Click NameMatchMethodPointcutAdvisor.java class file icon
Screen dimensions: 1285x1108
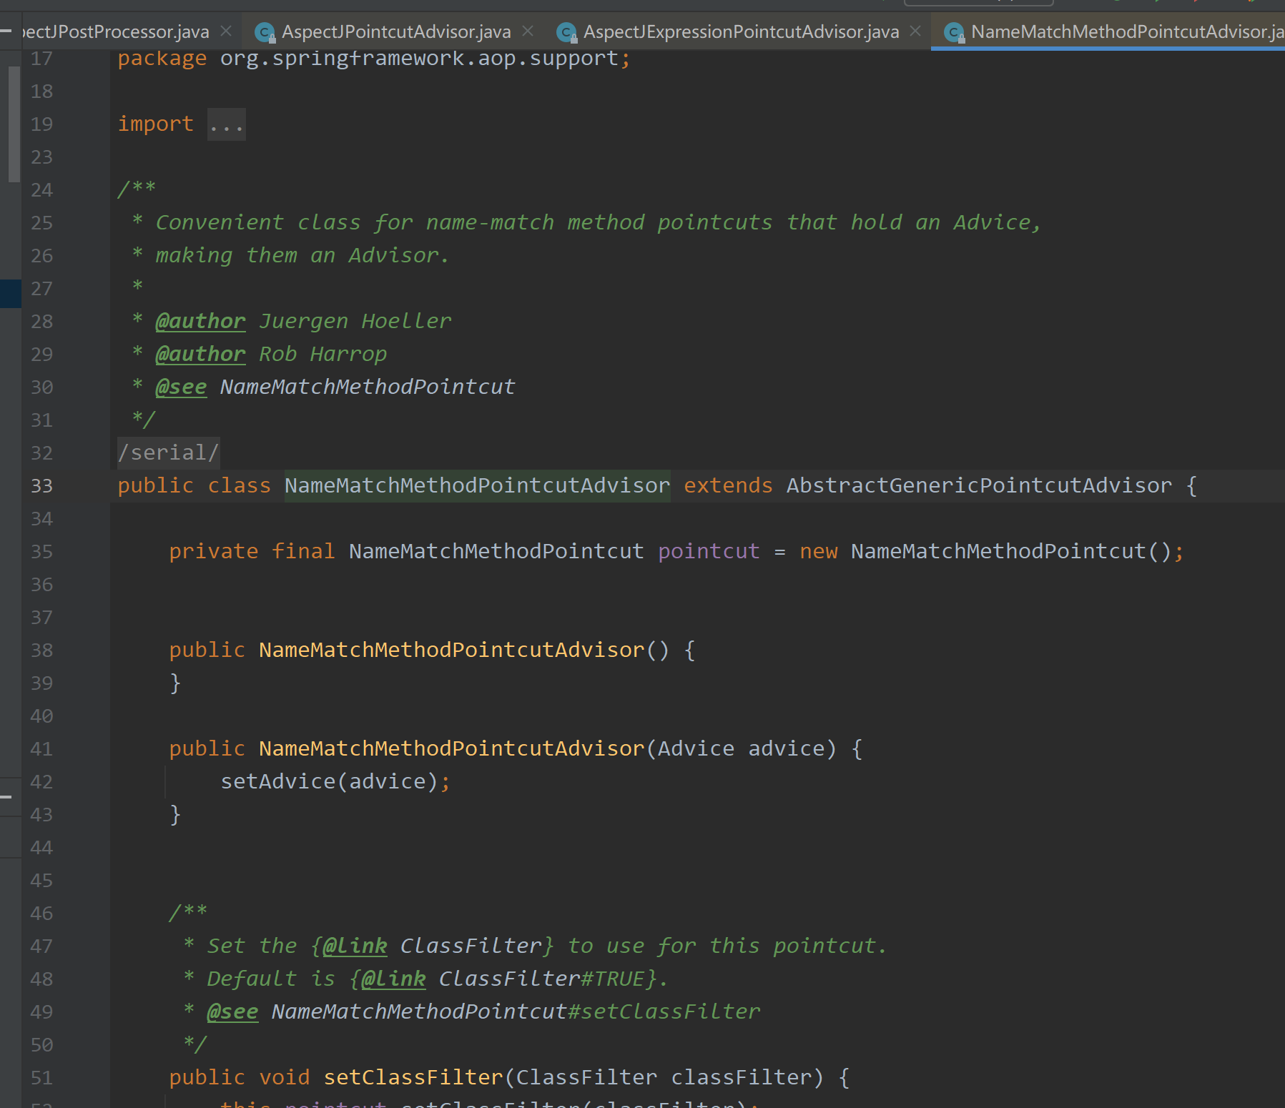pos(955,32)
